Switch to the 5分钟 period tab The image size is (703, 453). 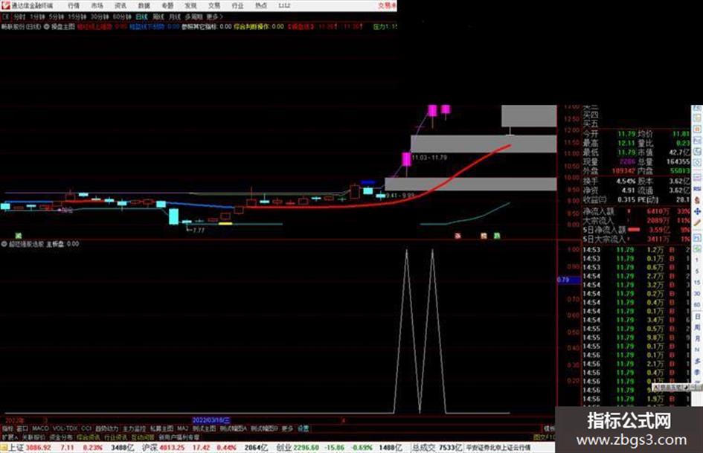[56, 16]
